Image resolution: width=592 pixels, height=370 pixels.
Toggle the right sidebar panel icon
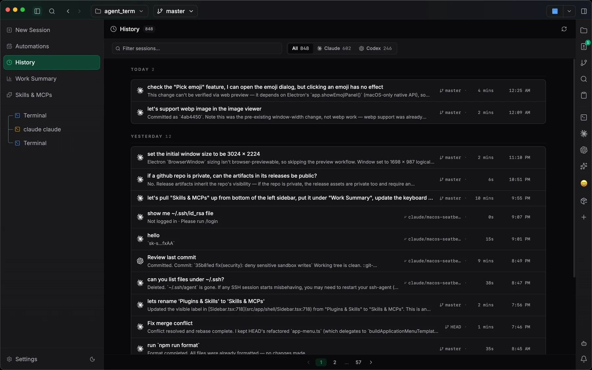click(584, 11)
